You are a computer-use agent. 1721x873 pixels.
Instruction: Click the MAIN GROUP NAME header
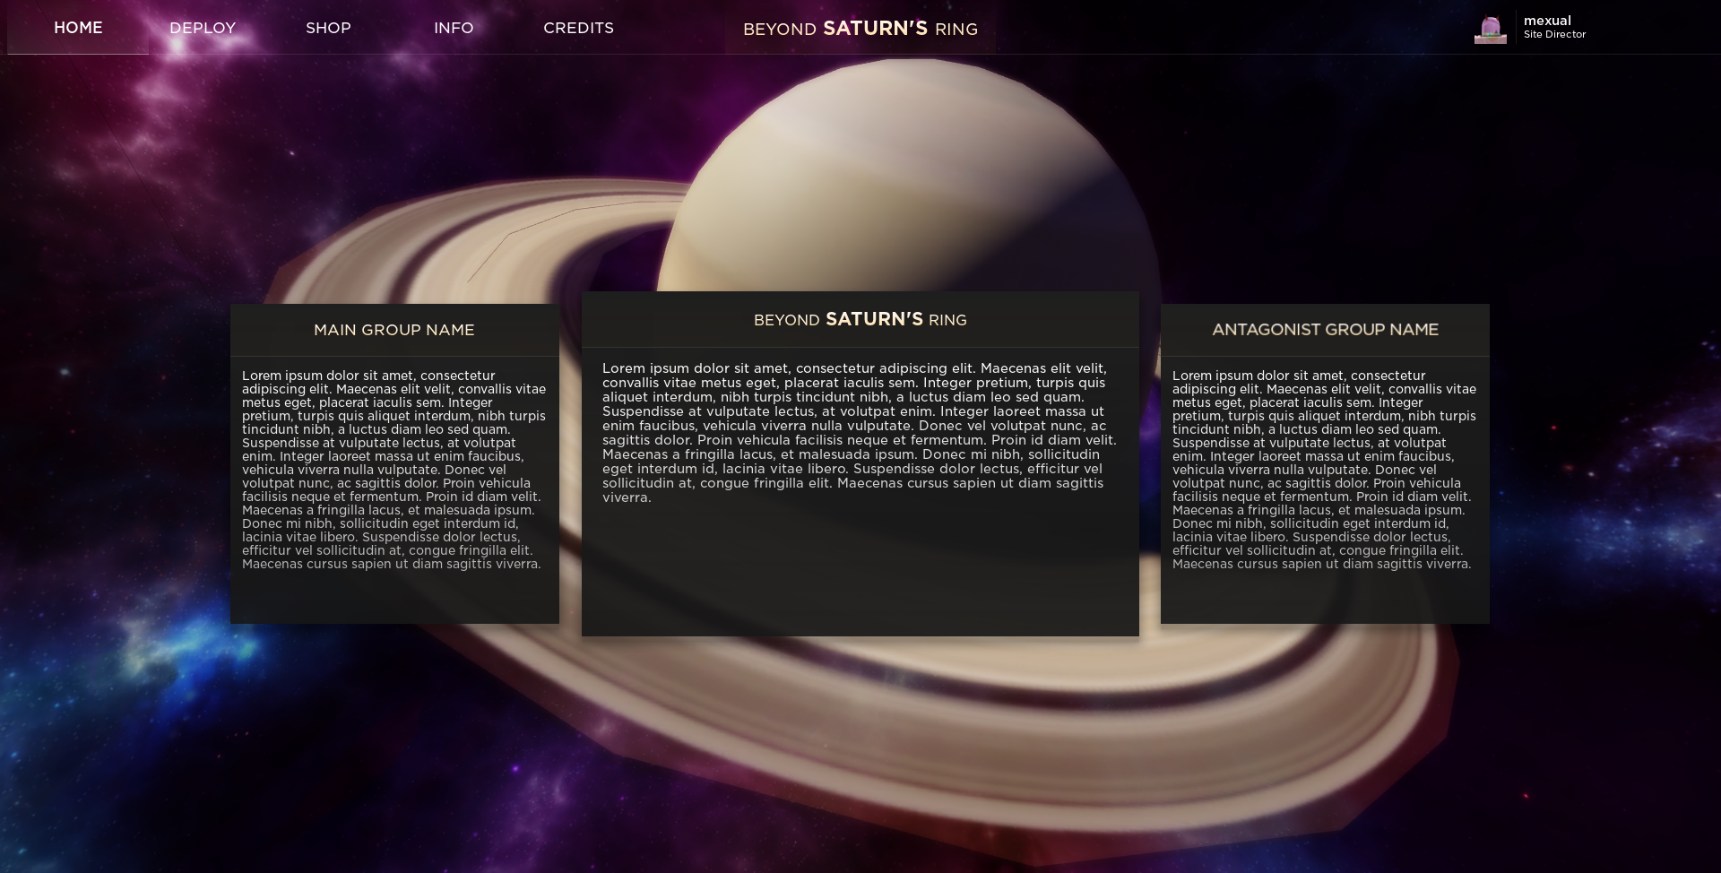pyautogui.click(x=394, y=330)
